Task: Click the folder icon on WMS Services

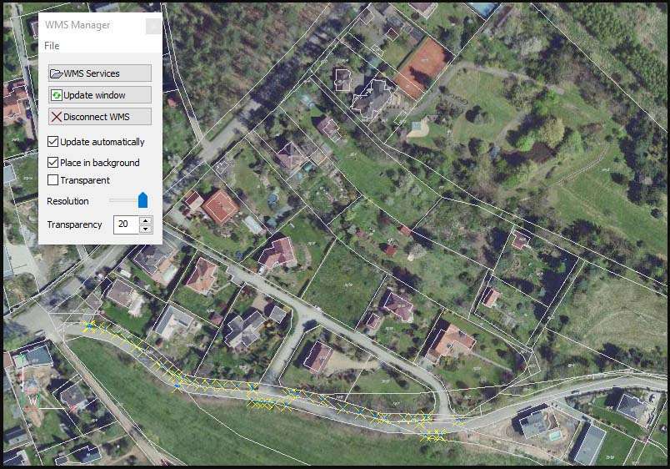Action: 56,73
